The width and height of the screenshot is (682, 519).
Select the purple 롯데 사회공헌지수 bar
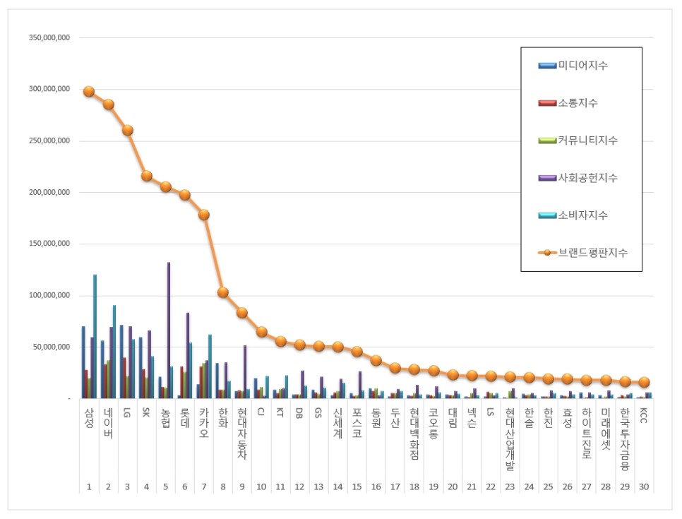point(188,356)
